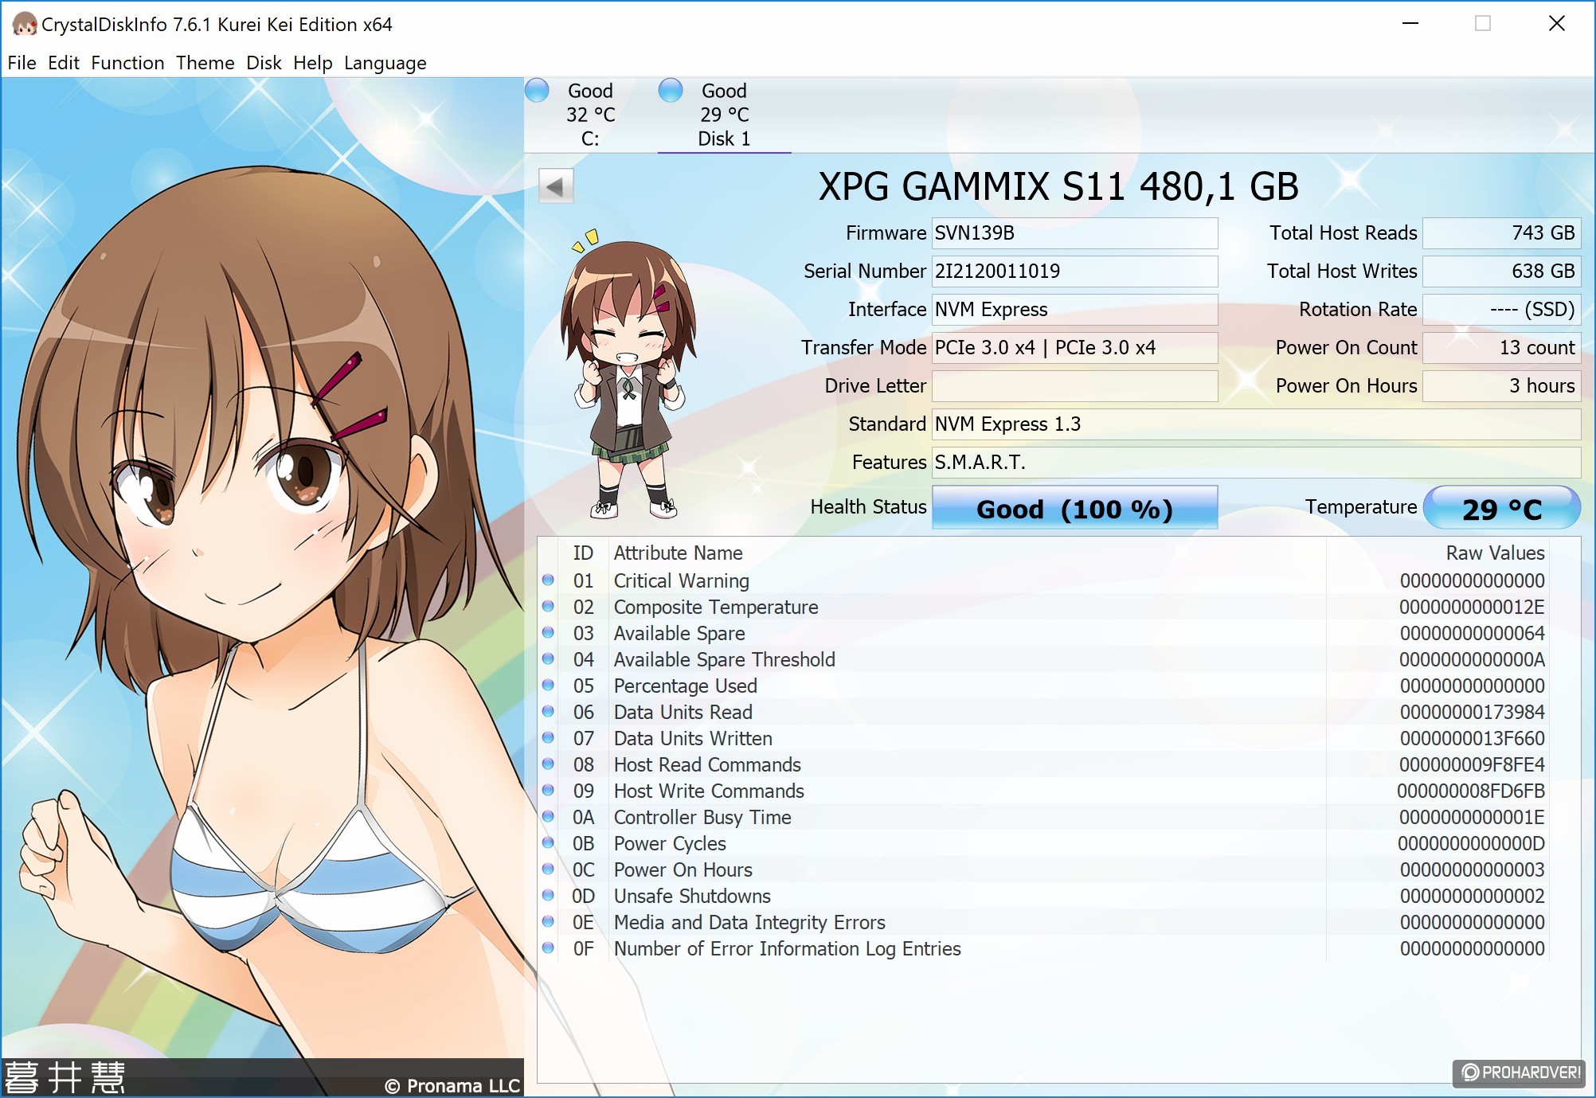The image size is (1596, 1098).
Task: Click the 29 °C temperature button
Action: (1501, 508)
